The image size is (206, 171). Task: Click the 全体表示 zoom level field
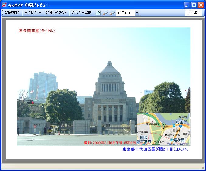[125, 13]
